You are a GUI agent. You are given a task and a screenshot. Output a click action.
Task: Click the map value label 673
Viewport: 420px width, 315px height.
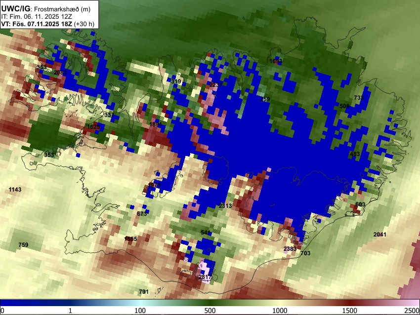[142, 214]
